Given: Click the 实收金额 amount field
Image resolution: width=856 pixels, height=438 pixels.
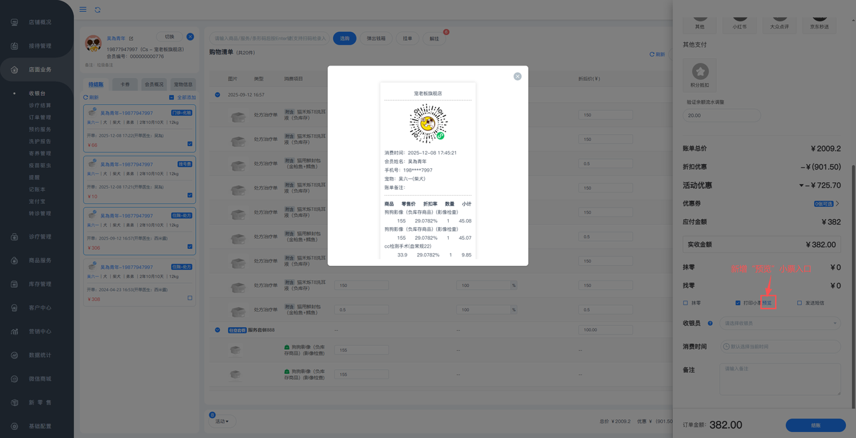Looking at the screenshot, I should point(761,244).
